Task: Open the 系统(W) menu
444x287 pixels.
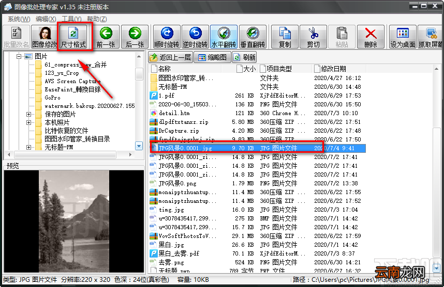Action: (x=19, y=19)
